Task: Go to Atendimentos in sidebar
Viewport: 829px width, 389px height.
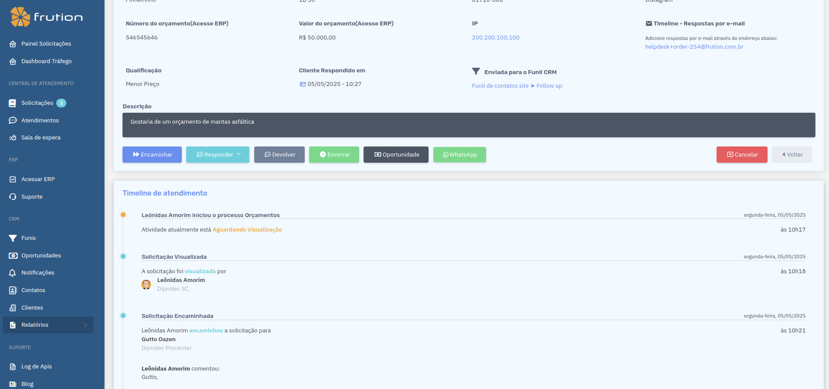Action: click(40, 121)
